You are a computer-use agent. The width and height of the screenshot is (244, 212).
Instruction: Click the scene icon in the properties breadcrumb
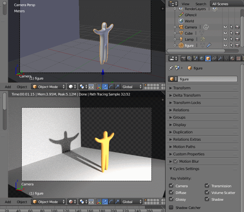pyautogui.click(x=177, y=68)
